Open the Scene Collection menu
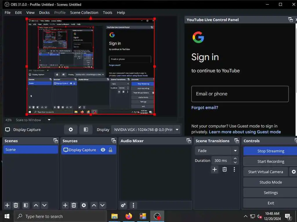The height and width of the screenshot is (222, 297). [x=84, y=12]
